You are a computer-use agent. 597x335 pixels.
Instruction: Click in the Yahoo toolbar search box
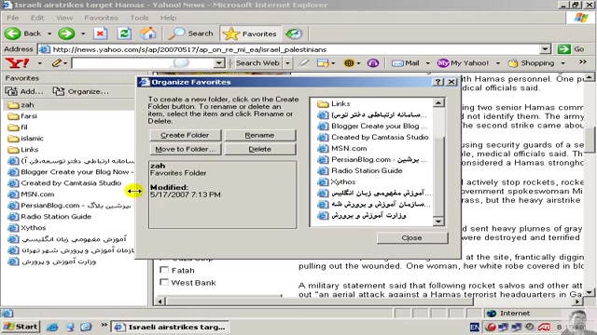coord(143,62)
